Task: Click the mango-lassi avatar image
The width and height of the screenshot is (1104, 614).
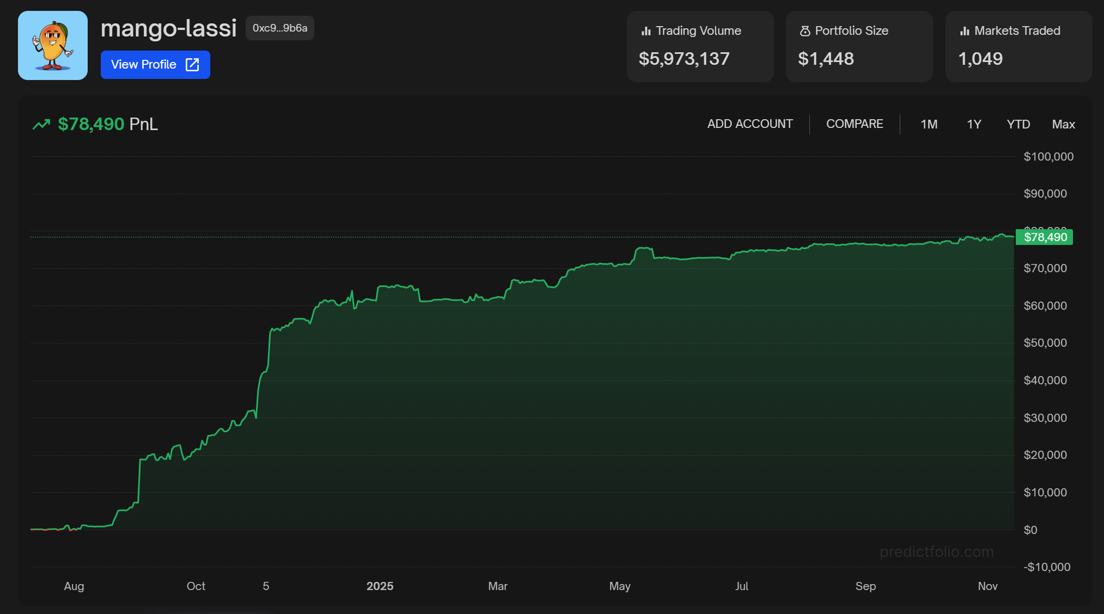Action: click(53, 46)
